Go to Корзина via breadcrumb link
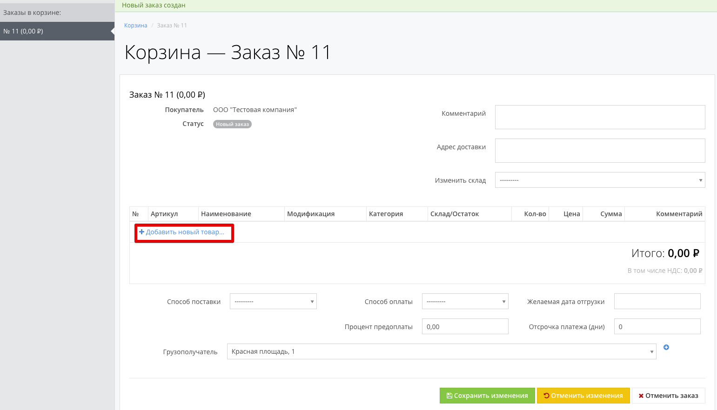This screenshot has width=717, height=410. 135,26
